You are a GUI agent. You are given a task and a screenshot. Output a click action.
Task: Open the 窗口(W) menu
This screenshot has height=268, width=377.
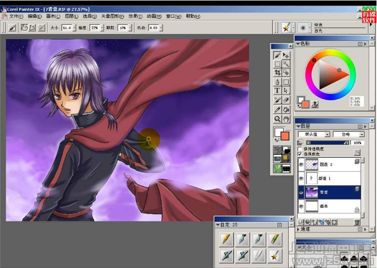(x=174, y=17)
